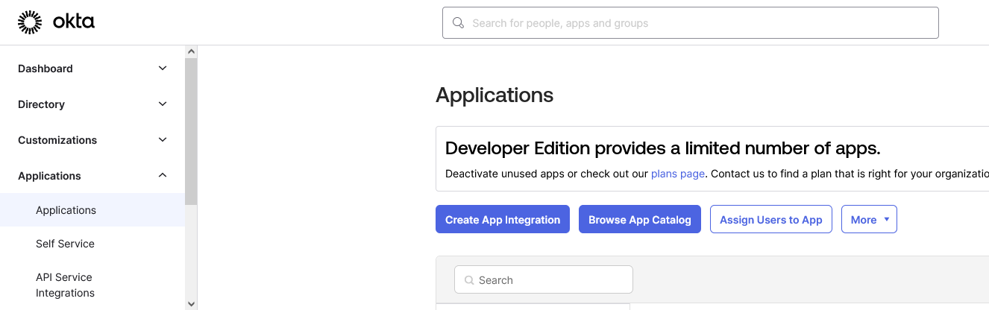Click the okta wordmark text
Viewport: 989px width, 310px height.
point(74,22)
